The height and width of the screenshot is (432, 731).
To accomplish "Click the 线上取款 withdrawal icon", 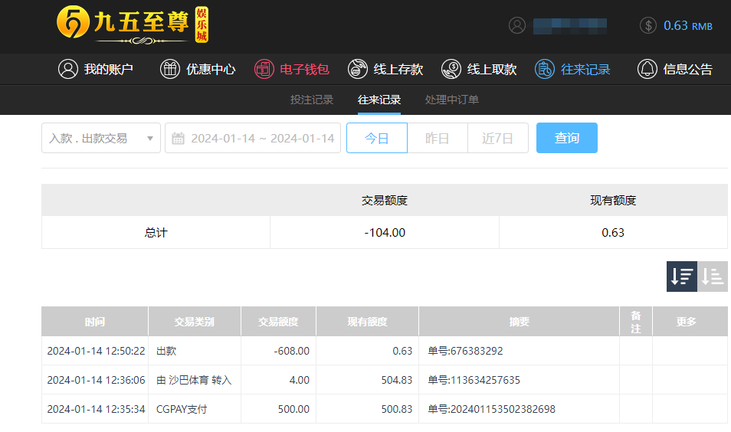I will [451, 69].
